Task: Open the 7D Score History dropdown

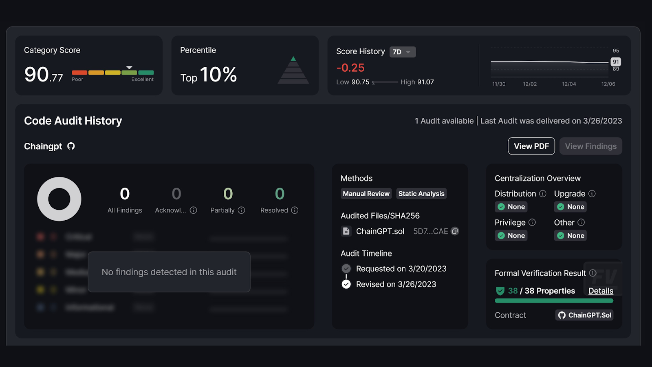Action: (402, 52)
